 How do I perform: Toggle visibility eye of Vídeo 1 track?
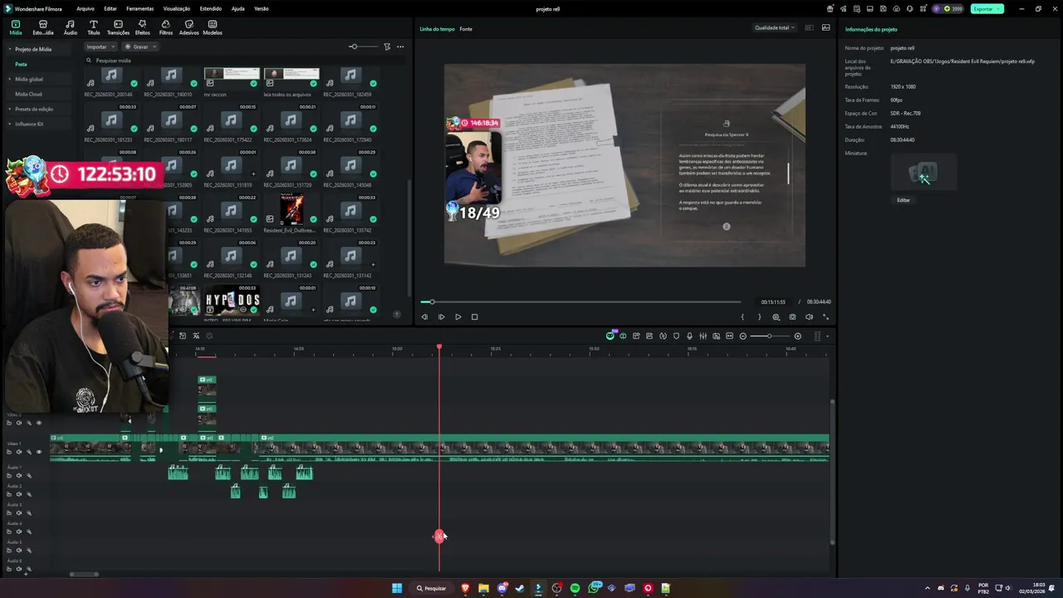tap(38, 452)
